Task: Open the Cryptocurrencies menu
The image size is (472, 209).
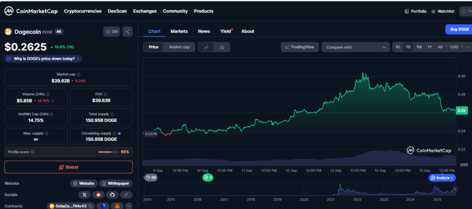Action: coord(83,11)
